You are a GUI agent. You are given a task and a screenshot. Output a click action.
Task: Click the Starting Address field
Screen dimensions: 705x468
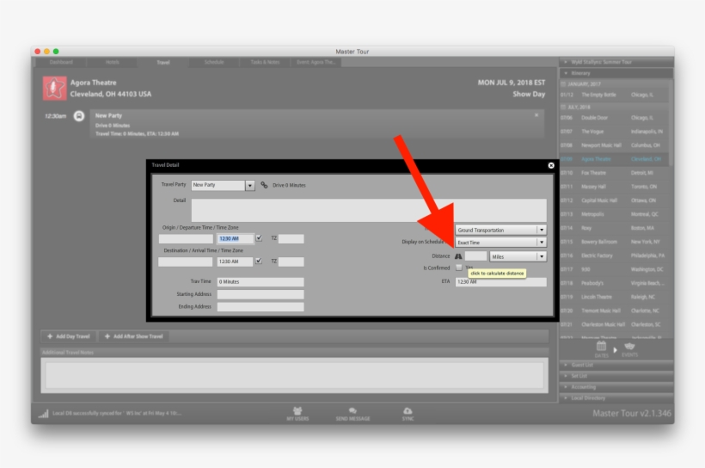coord(261,294)
